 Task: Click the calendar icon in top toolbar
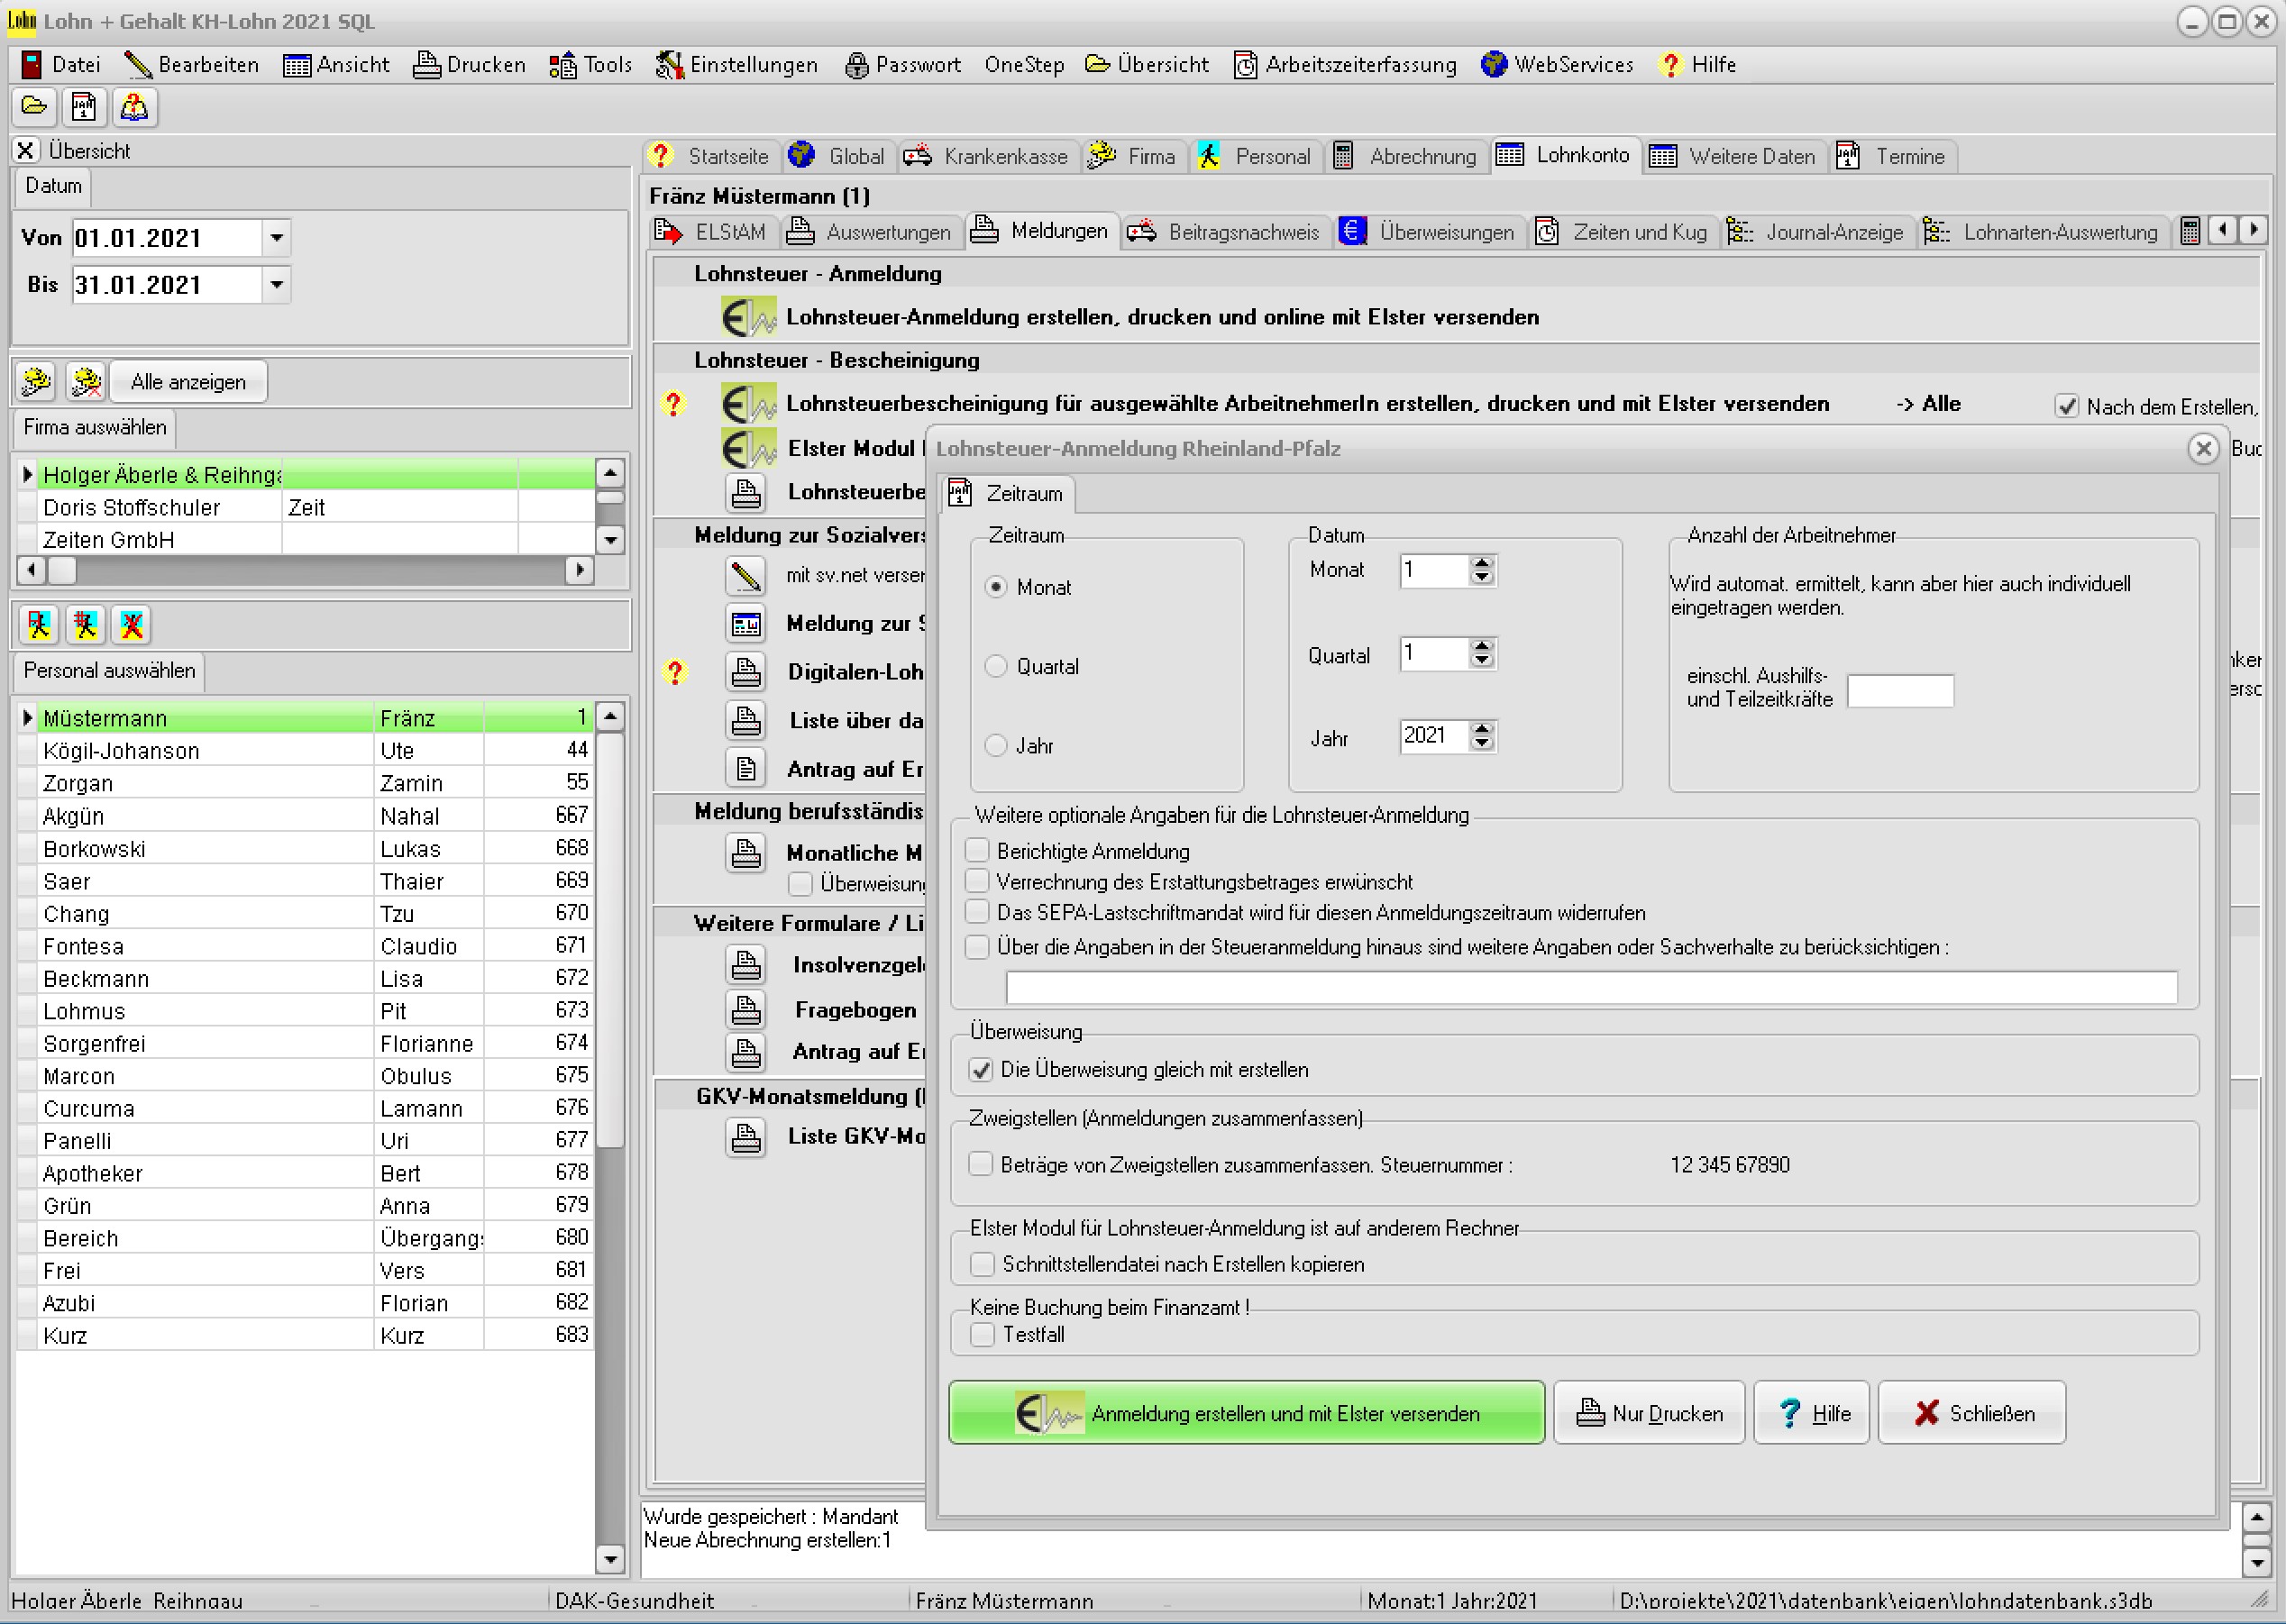pos(84,106)
